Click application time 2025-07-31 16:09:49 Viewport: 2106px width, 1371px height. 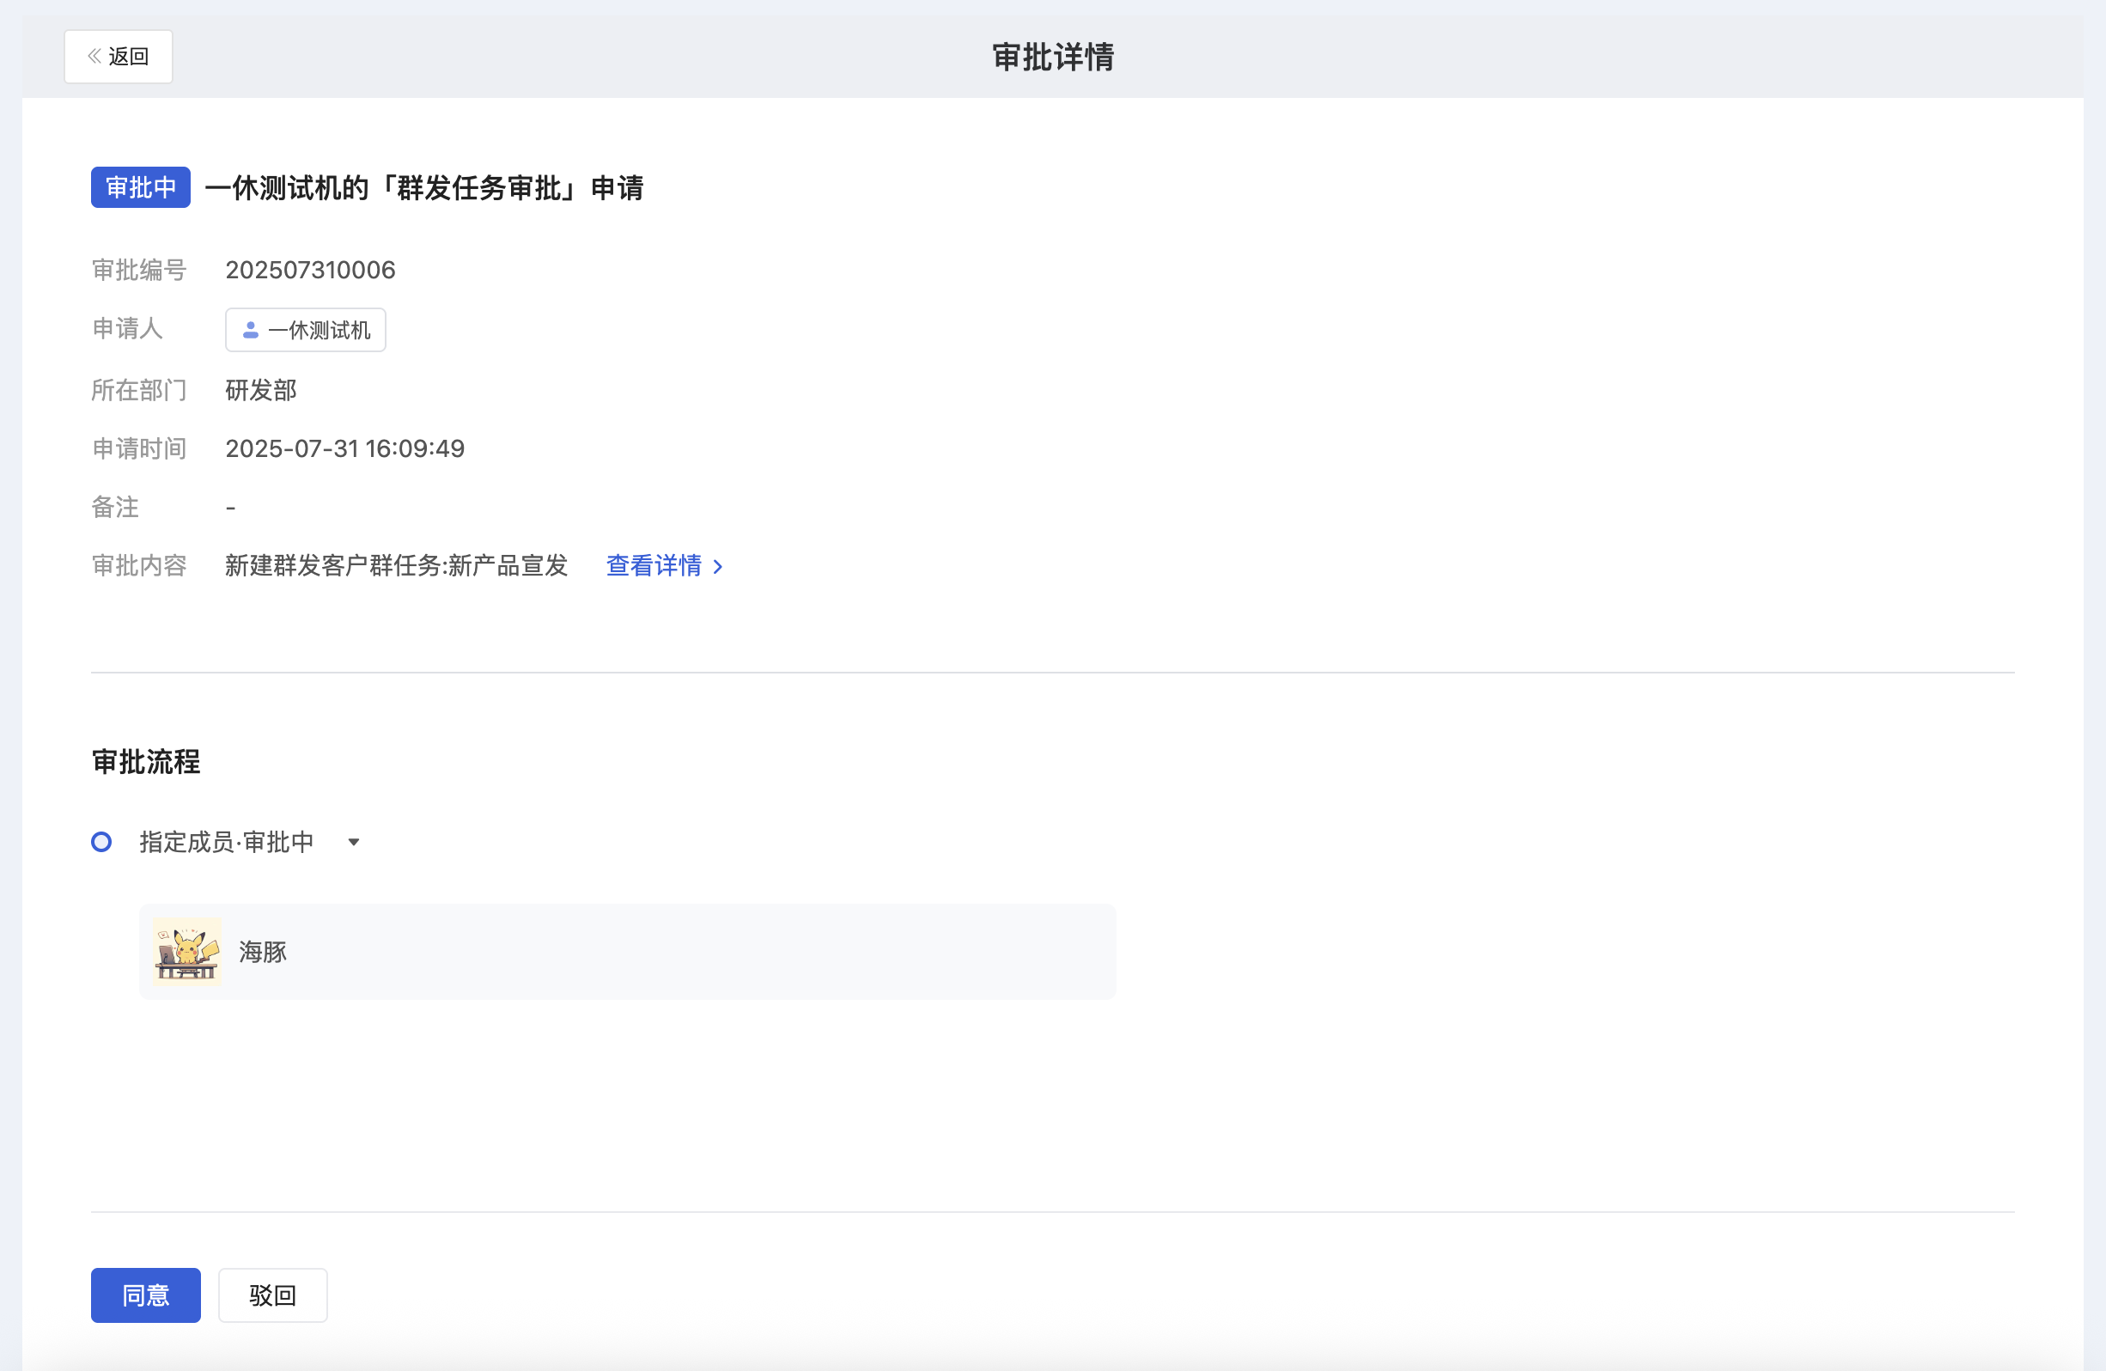tap(345, 448)
